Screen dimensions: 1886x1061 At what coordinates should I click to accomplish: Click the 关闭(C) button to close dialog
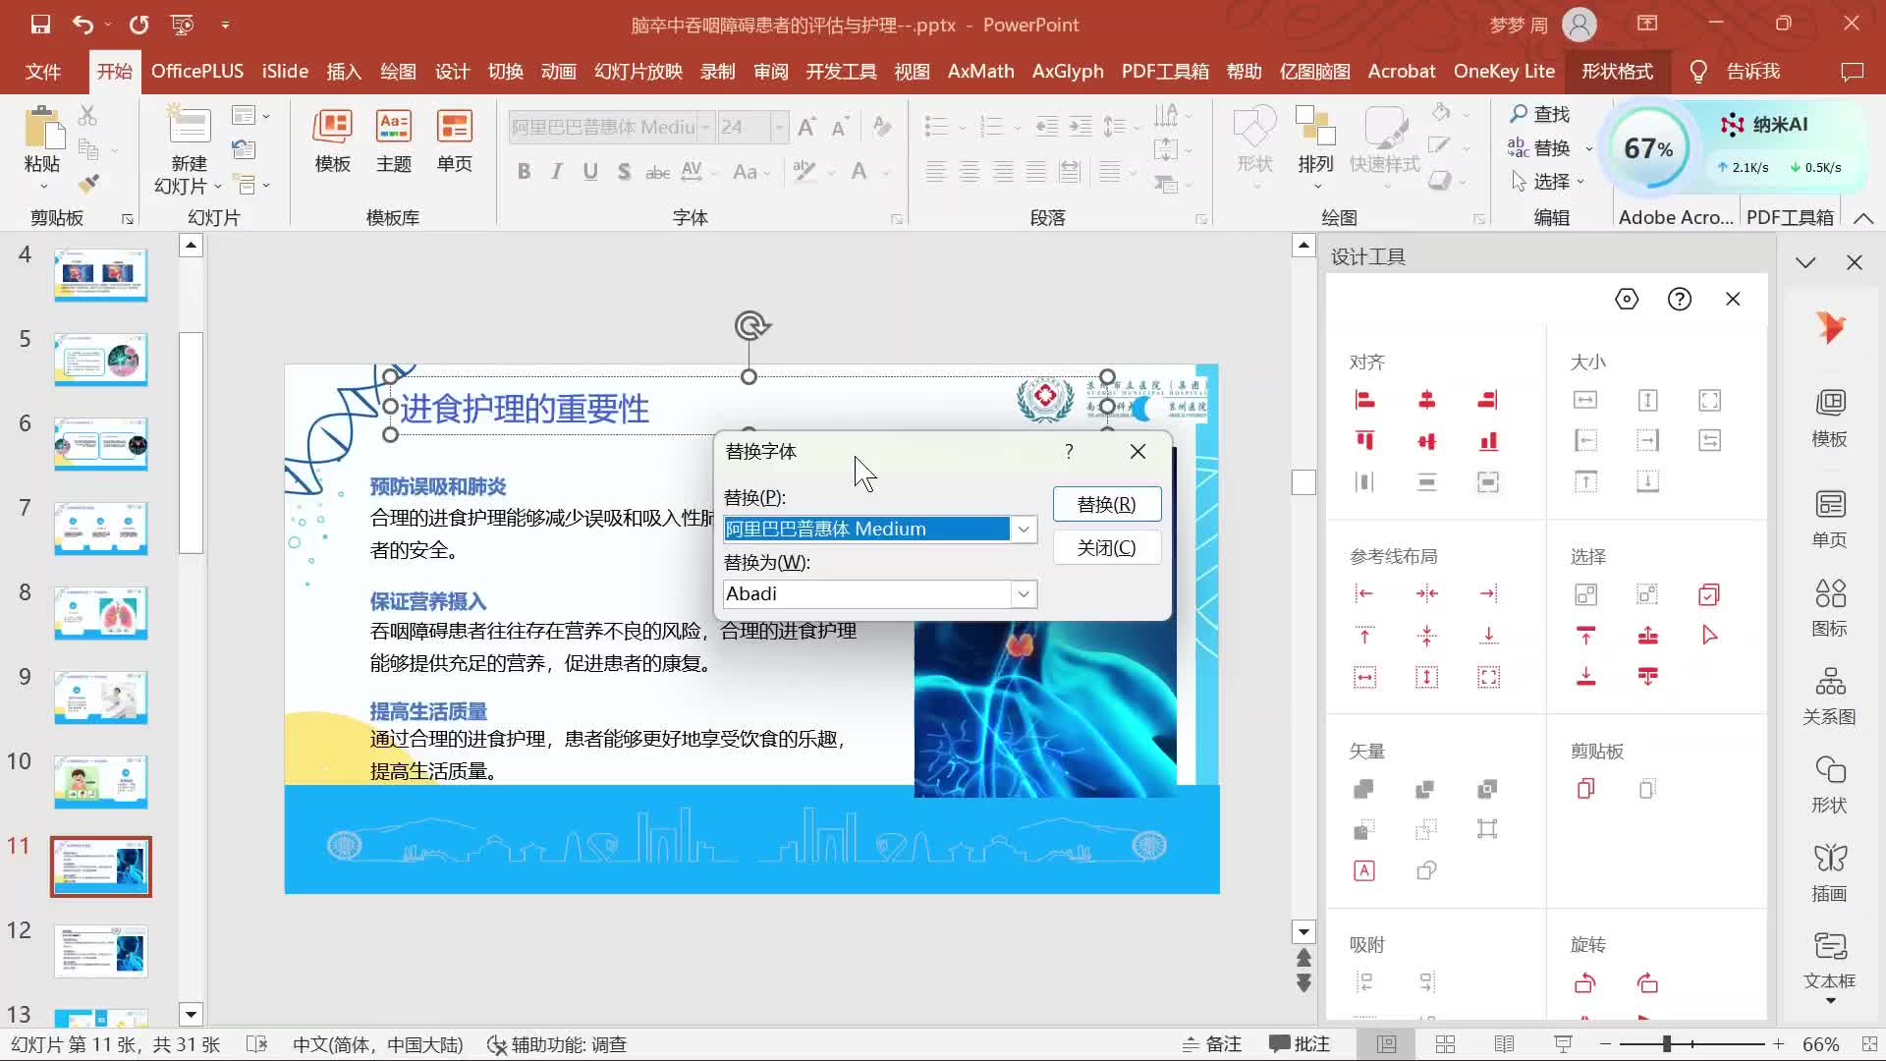1106,547
